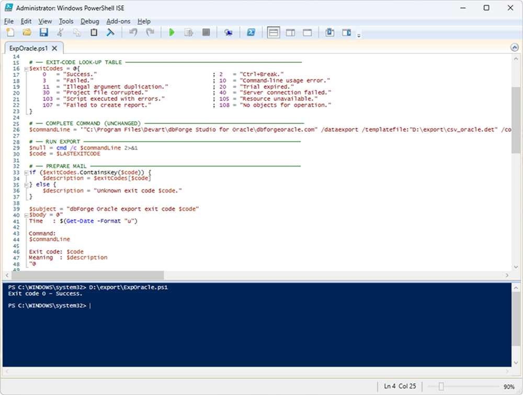This screenshot has height=395, width=523.
Task: Start PowerShell in a separate window
Action: click(x=251, y=33)
